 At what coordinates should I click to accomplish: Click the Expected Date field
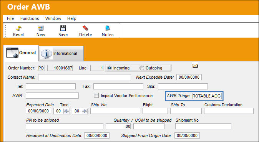tap(38, 111)
